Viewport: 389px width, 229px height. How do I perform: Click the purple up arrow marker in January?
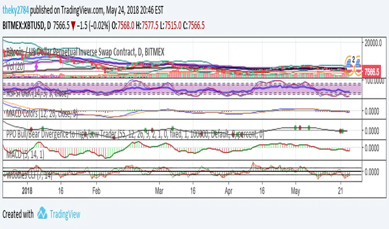click(x=36, y=66)
